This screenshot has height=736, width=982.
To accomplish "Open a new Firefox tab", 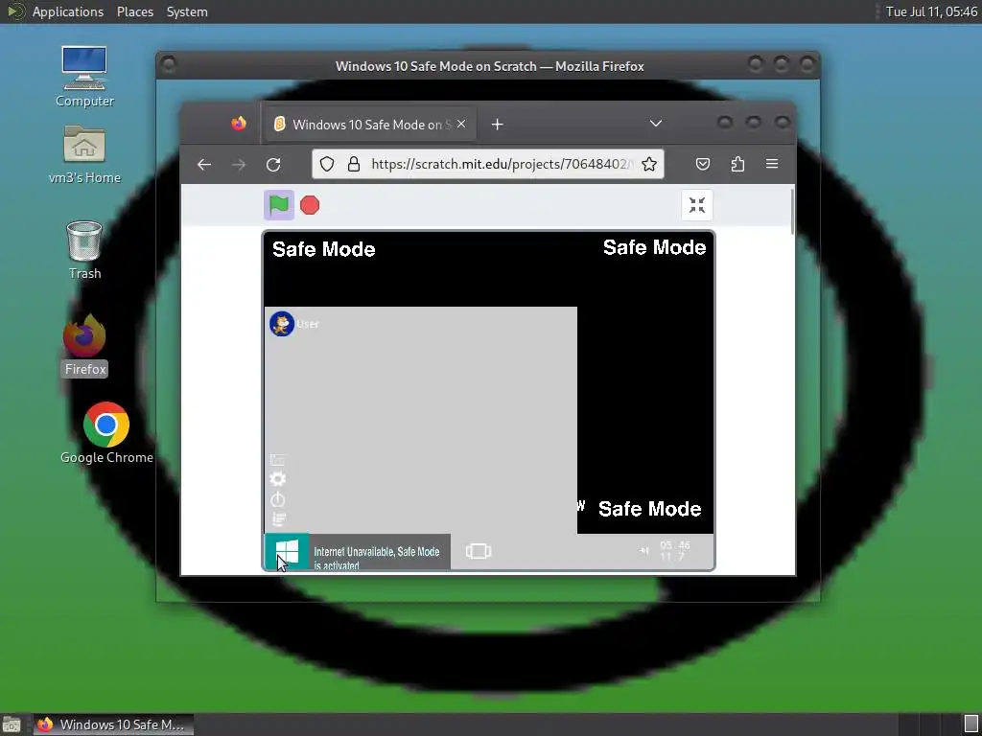I will click(498, 125).
